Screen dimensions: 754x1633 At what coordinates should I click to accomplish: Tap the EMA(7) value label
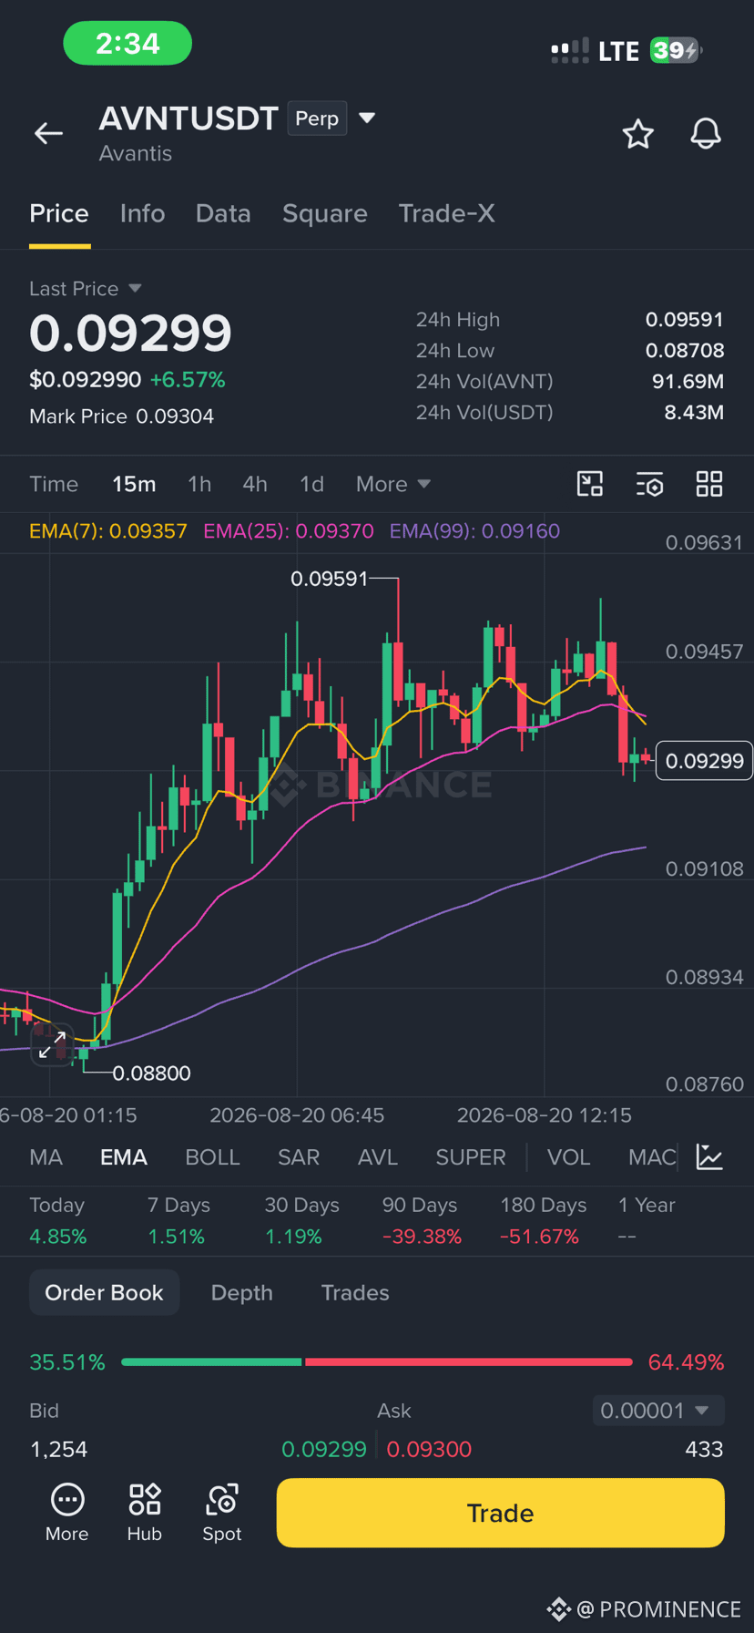pyautogui.click(x=108, y=531)
